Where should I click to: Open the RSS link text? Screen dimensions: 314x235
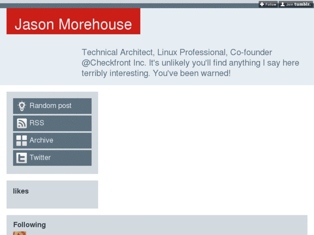(37, 123)
